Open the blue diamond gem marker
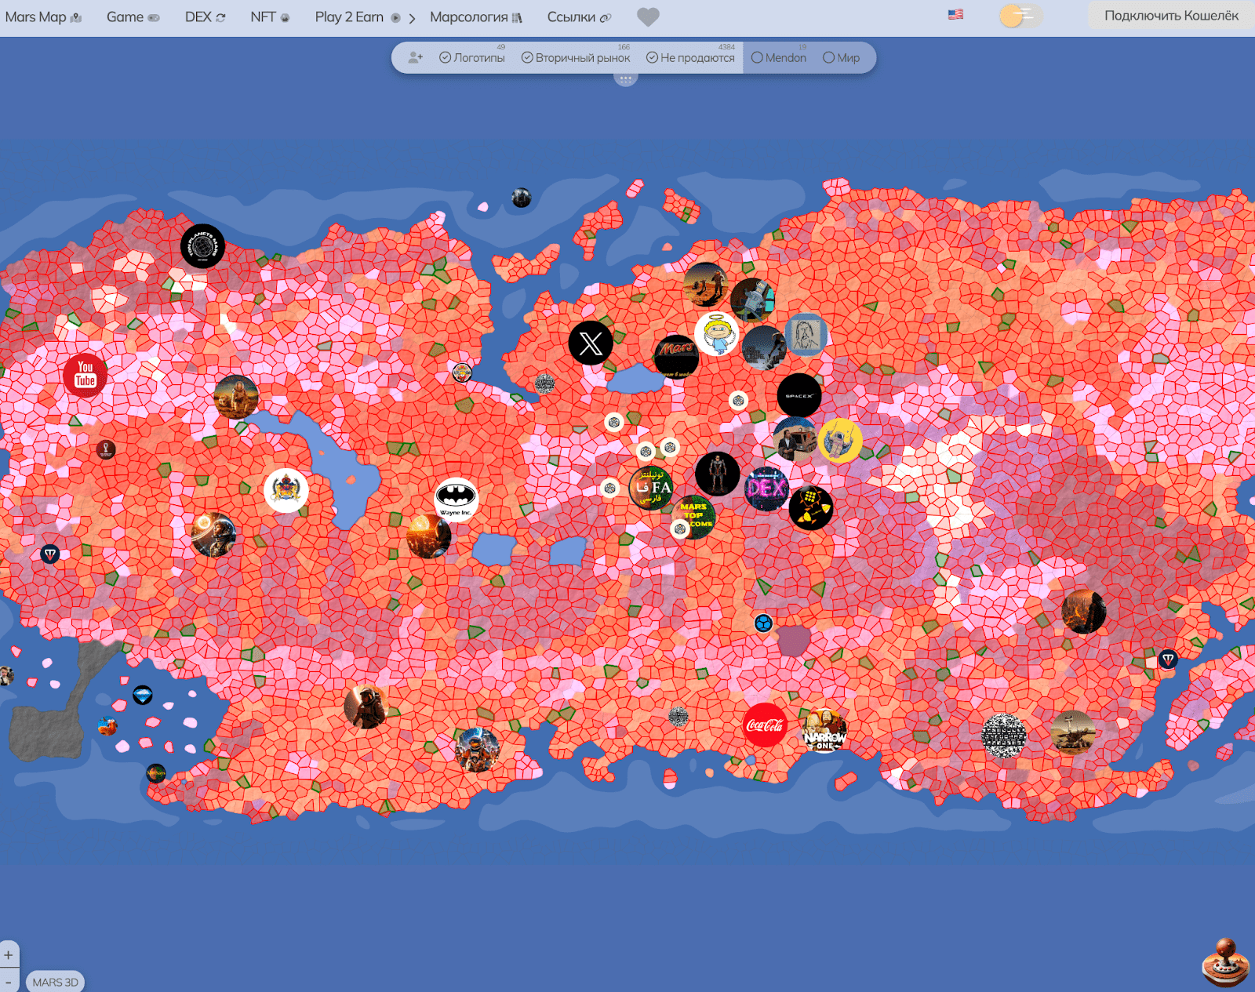This screenshot has width=1255, height=992. click(142, 696)
